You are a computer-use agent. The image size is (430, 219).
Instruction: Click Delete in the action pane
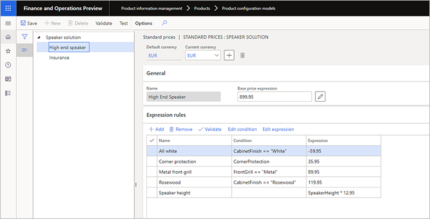(x=78, y=23)
